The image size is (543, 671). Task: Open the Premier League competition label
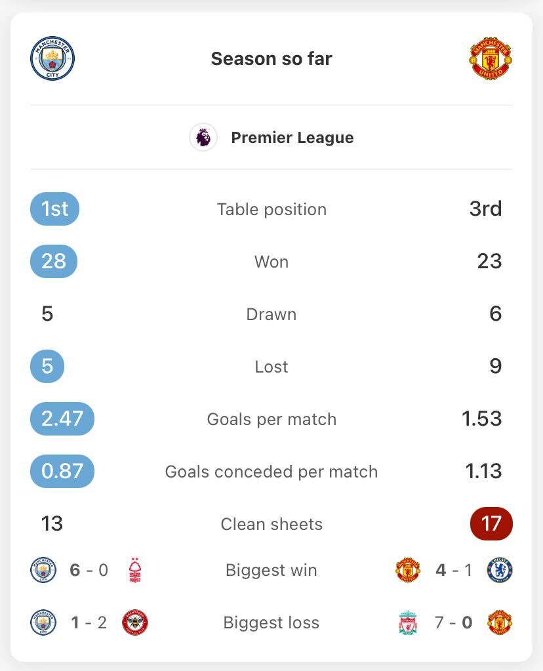tap(292, 137)
